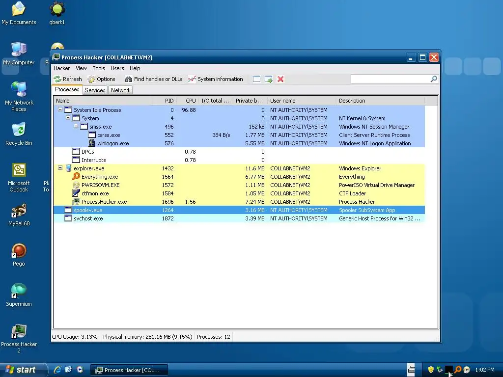The image size is (503, 377).
Task: Click the 'Processes: 12' status entry
Action: point(214,337)
